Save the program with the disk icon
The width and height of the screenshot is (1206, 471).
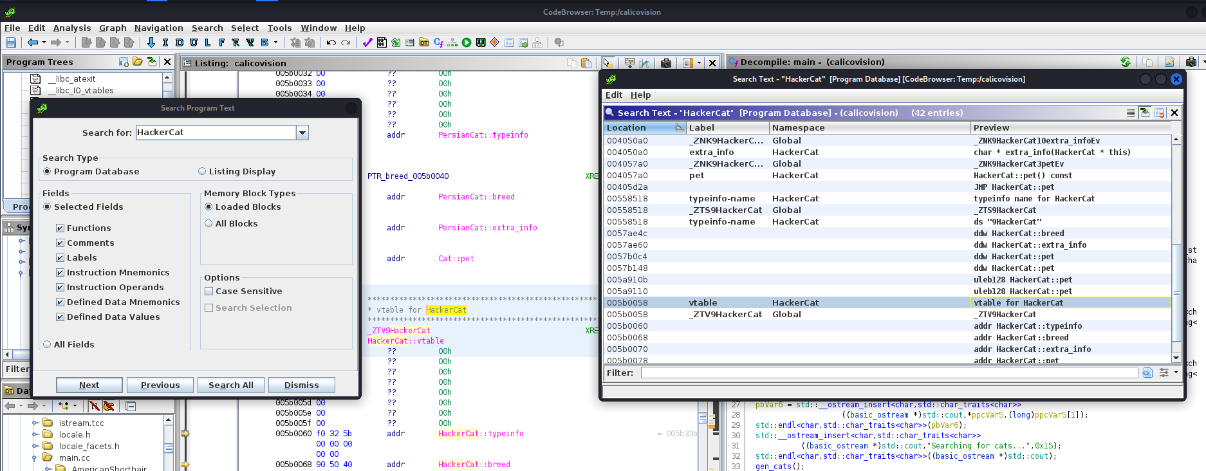(x=11, y=42)
